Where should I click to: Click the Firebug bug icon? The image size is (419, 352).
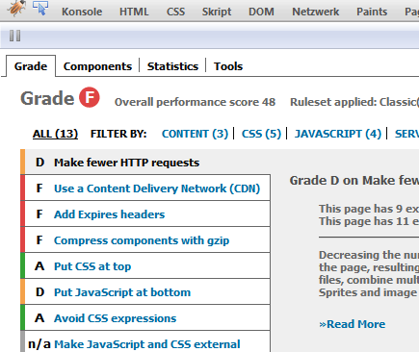[x=16, y=9]
